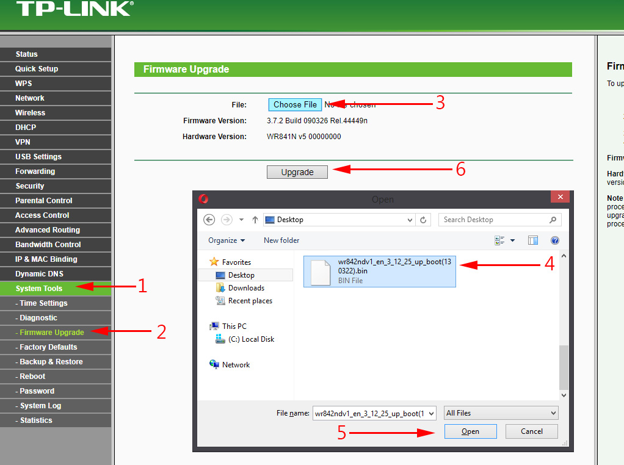Open the File name history dropdown
The image size is (624, 465).
point(432,413)
